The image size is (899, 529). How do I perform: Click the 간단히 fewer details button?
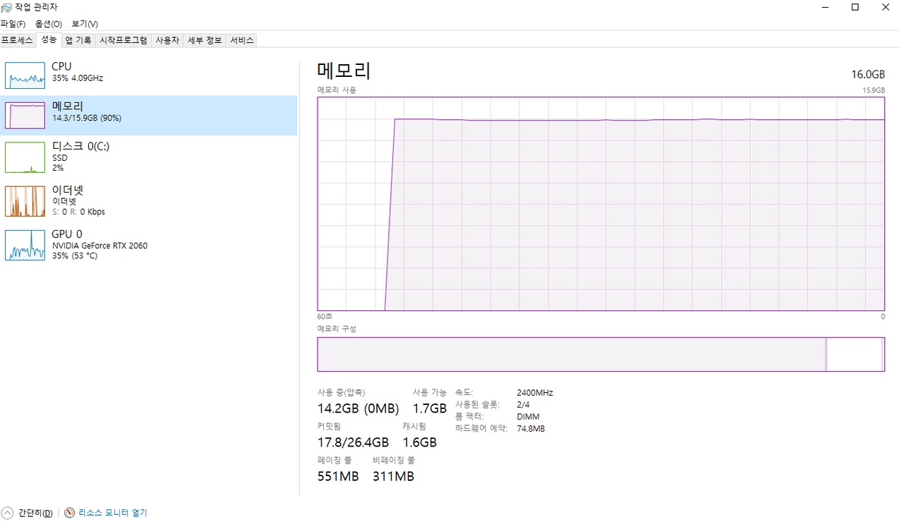35,513
